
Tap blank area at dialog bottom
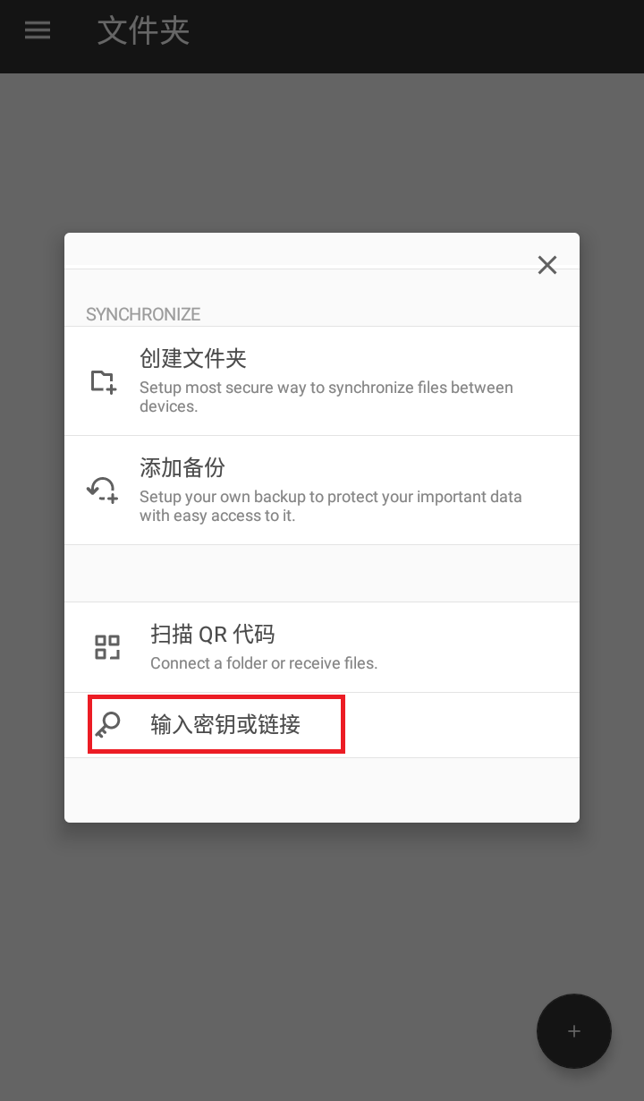322,789
